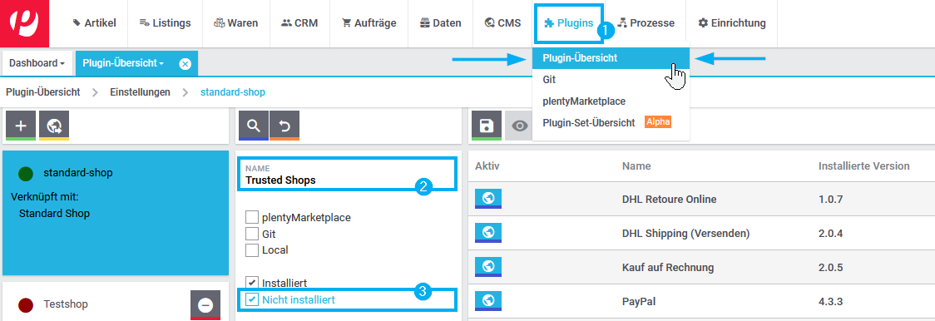Open the Plugins menu
935x321 pixels.
[x=569, y=23]
